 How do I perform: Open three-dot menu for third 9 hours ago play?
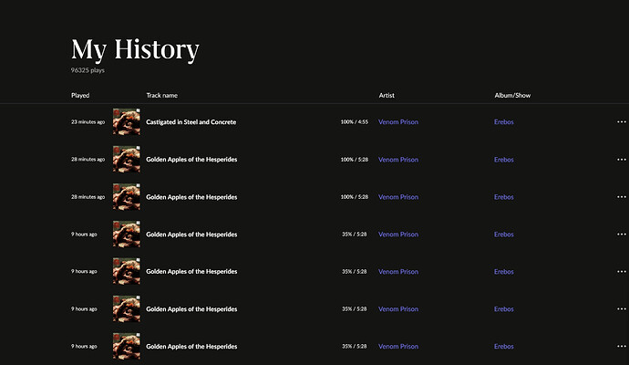click(622, 308)
